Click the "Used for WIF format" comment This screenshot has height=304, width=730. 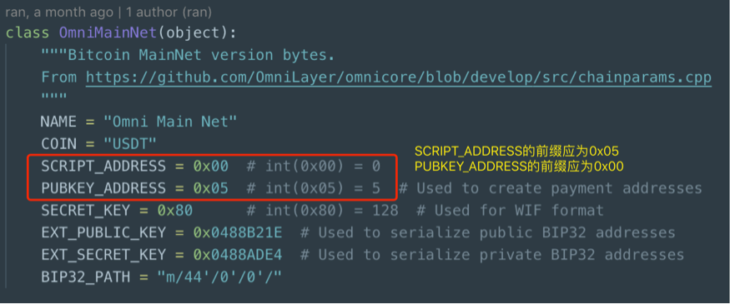510,211
